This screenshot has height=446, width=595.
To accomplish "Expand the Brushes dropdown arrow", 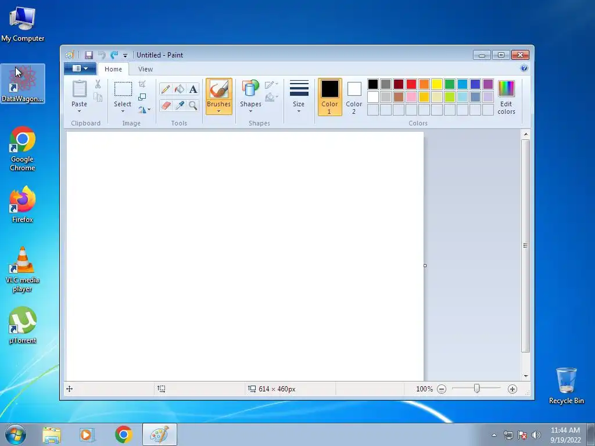I will pos(219,111).
